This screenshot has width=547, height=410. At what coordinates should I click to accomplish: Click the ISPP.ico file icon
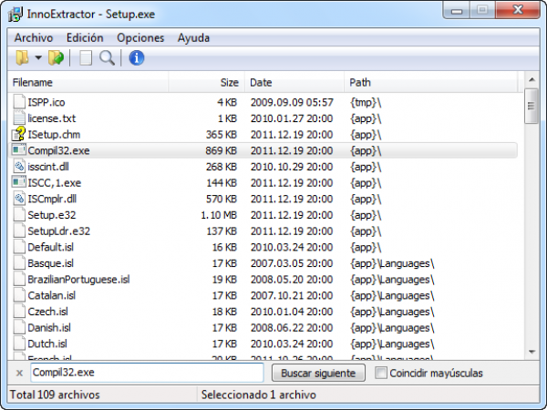(19, 102)
